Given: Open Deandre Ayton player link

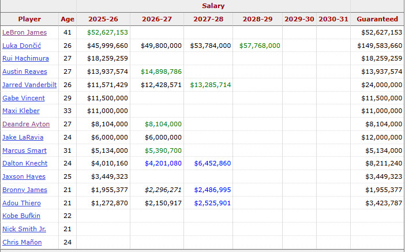Looking at the screenshot, I should [x=26, y=124].
